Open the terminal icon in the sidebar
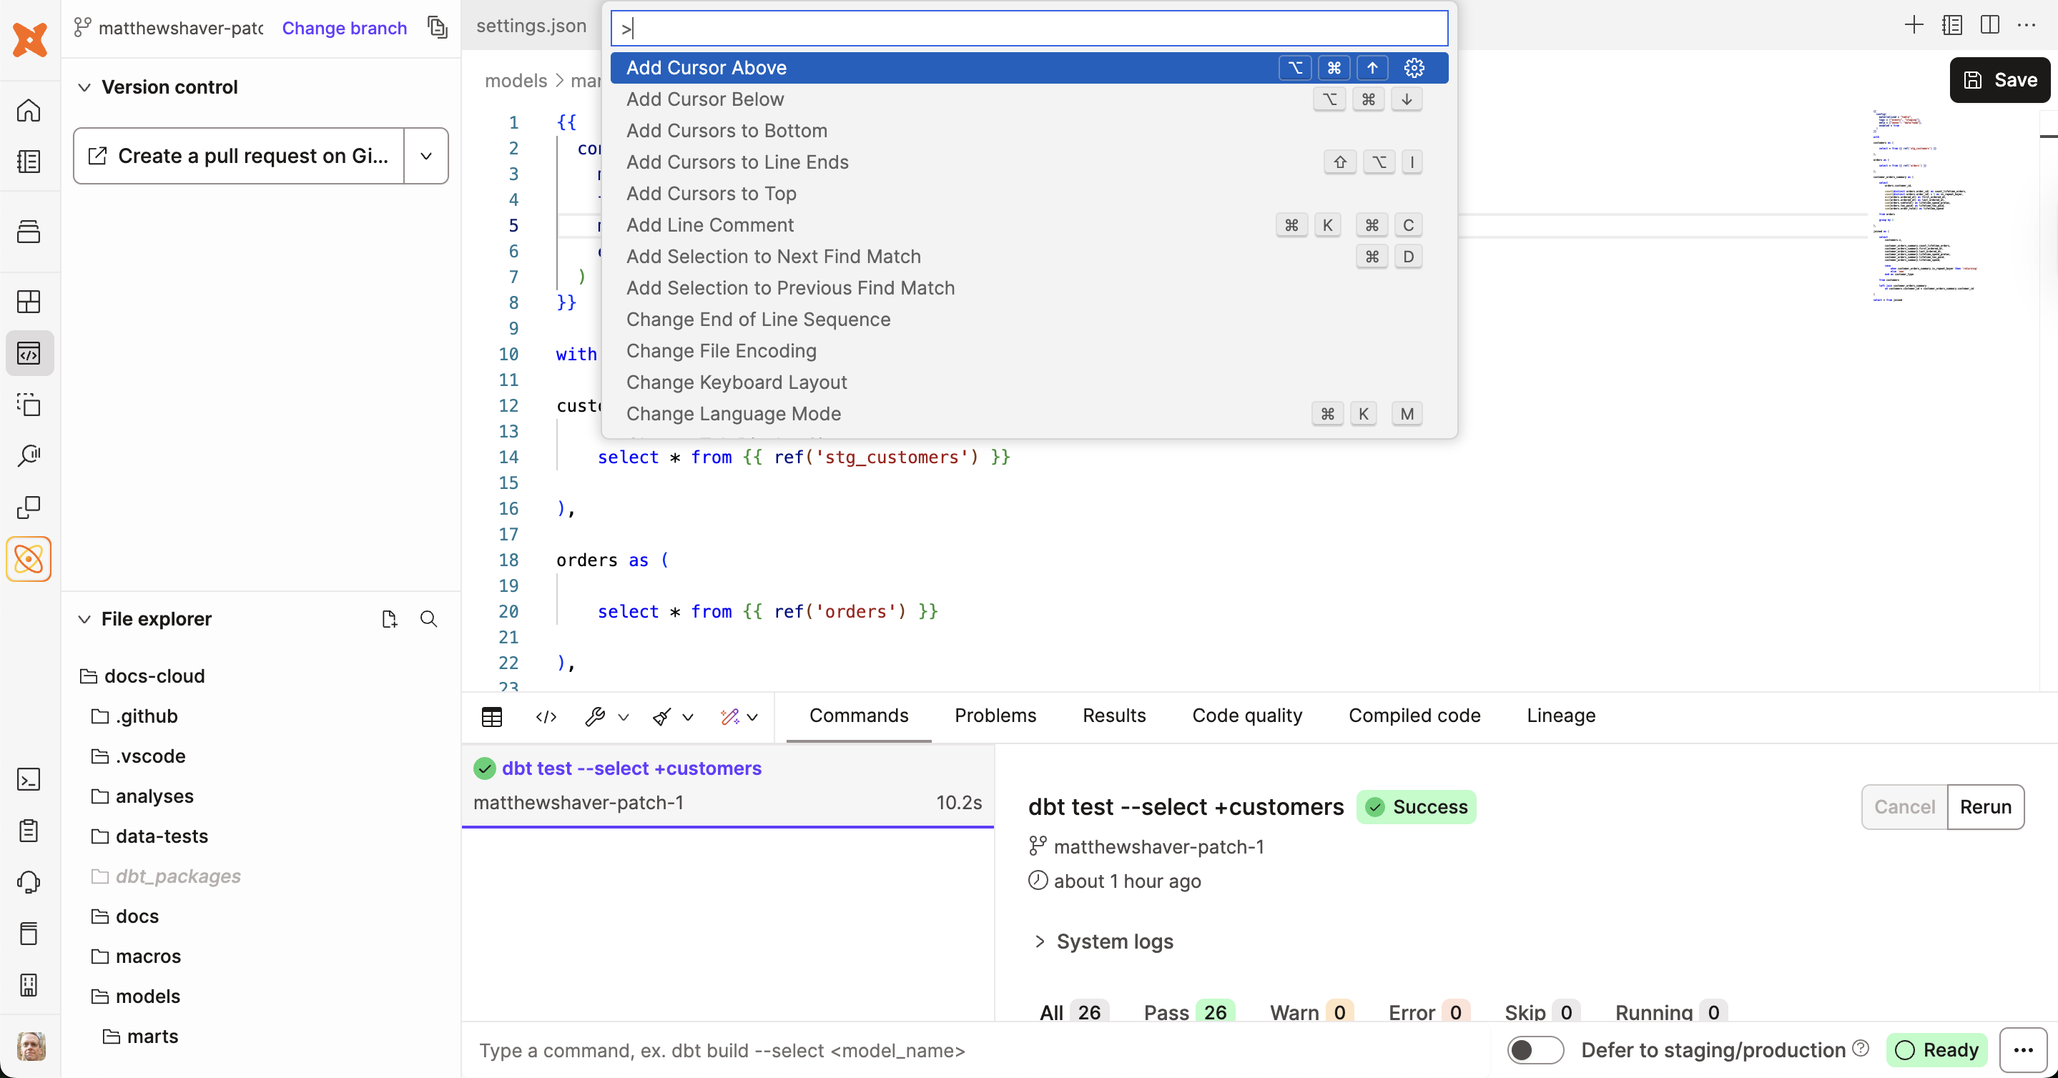This screenshot has width=2058, height=1078. point(29,778)
